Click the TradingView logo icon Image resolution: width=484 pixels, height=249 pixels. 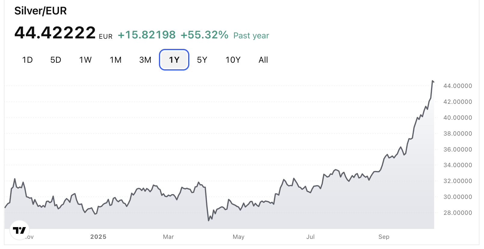point(20,230)
